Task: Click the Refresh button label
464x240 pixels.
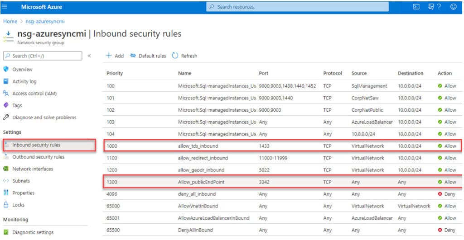Action: tap(189, 56)
